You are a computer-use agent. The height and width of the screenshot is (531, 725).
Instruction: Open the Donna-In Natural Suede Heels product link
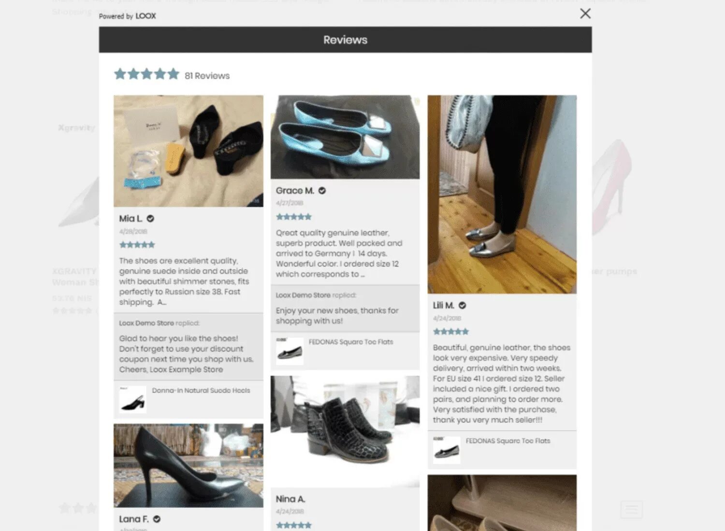(x=201, y=391)
